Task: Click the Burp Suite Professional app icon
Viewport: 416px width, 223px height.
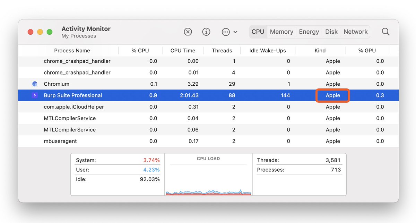Action: coord(35,95)
